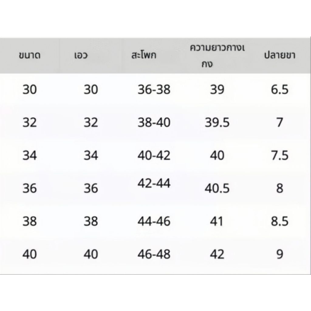This screenshot has height=311, width=311.
Task: Click the ปลายขา column header
Action: [x=280, y=55]
